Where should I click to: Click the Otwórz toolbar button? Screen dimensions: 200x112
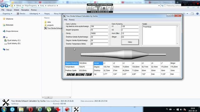click(x=21, y=14)
